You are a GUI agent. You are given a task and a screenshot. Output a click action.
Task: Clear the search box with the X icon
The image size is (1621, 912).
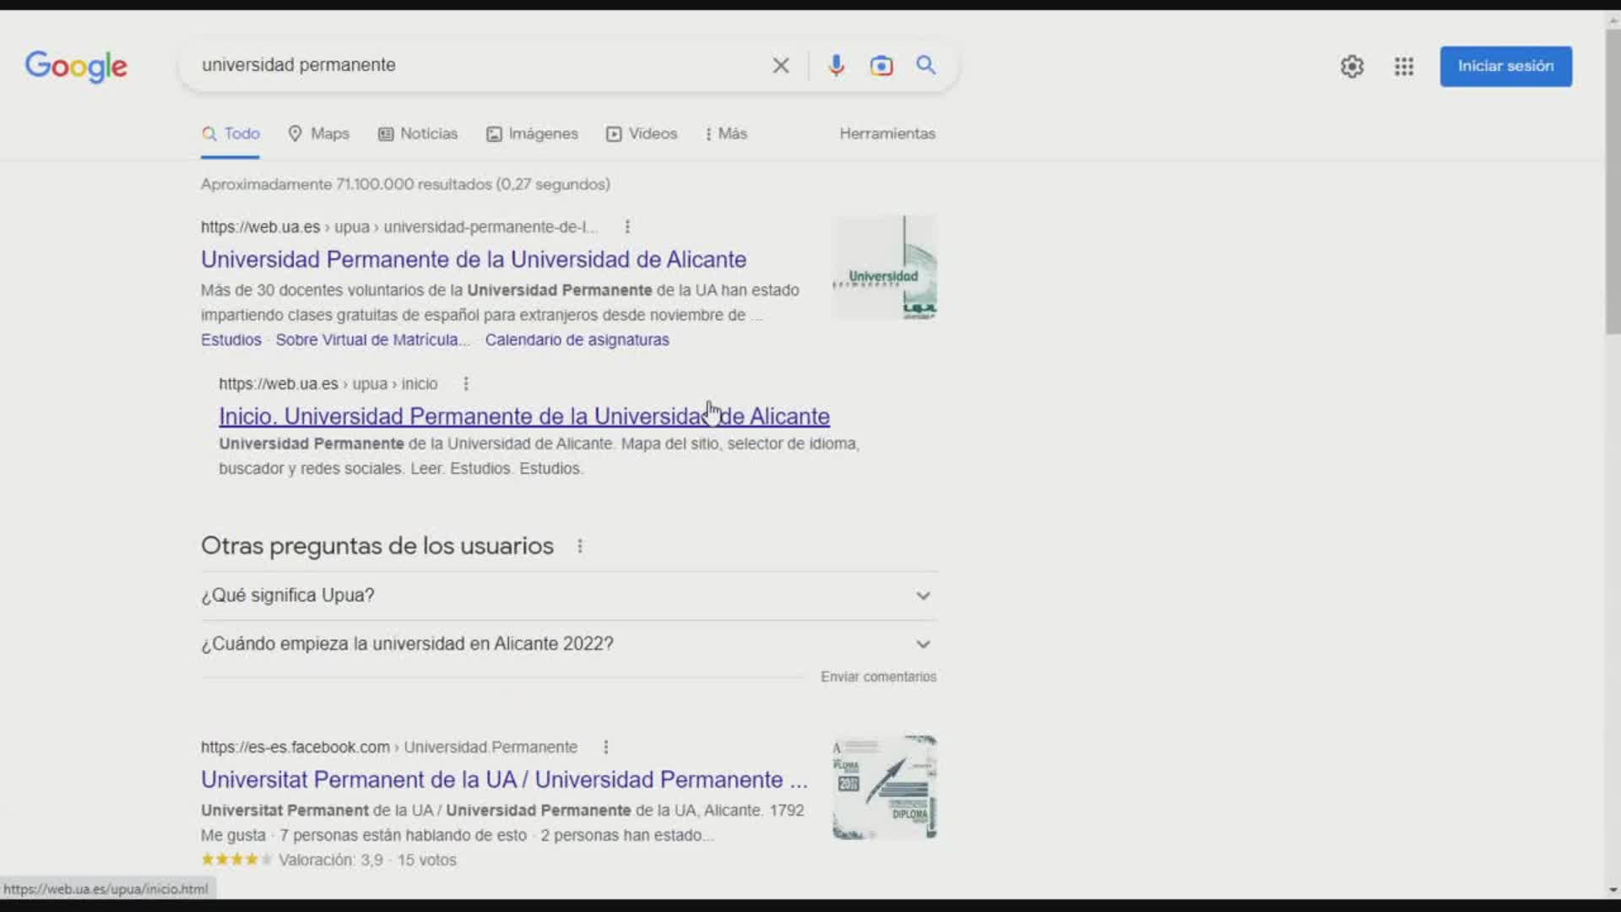[x=781, y=66]
